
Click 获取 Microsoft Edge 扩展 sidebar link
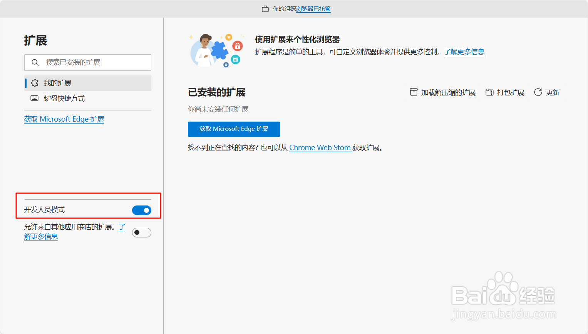coord(64,119)
